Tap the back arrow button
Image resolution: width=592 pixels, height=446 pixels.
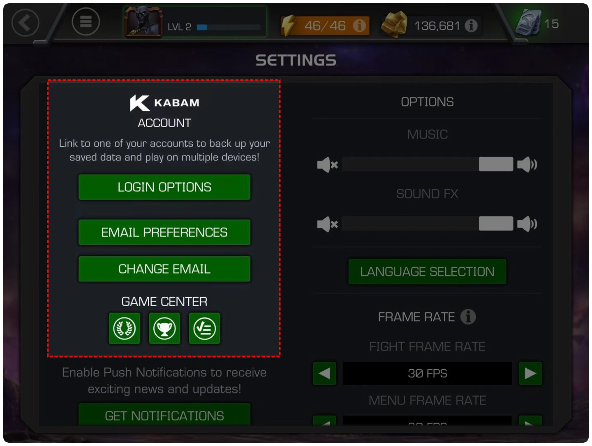25,23
